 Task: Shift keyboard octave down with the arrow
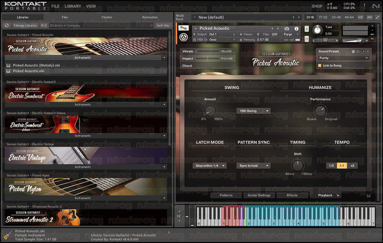pyautogui.click(x=180, y=221)
